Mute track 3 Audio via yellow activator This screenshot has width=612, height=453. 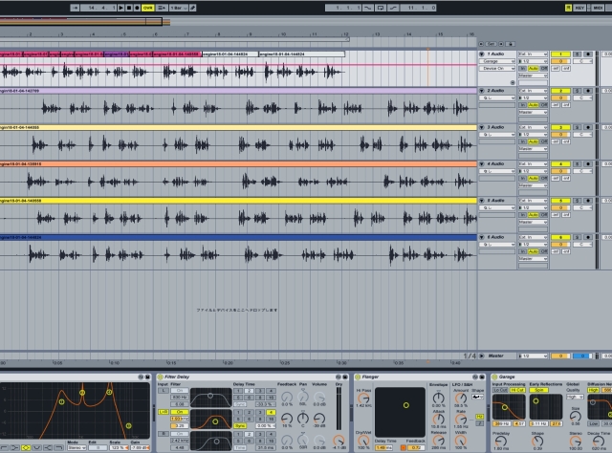tap(558, 127)
